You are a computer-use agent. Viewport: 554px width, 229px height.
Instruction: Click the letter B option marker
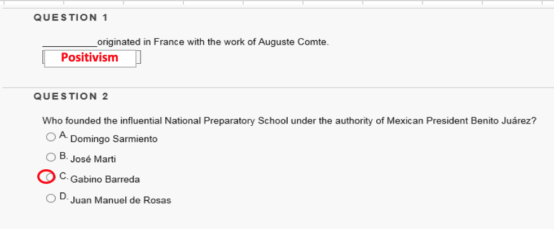point(63,156)
